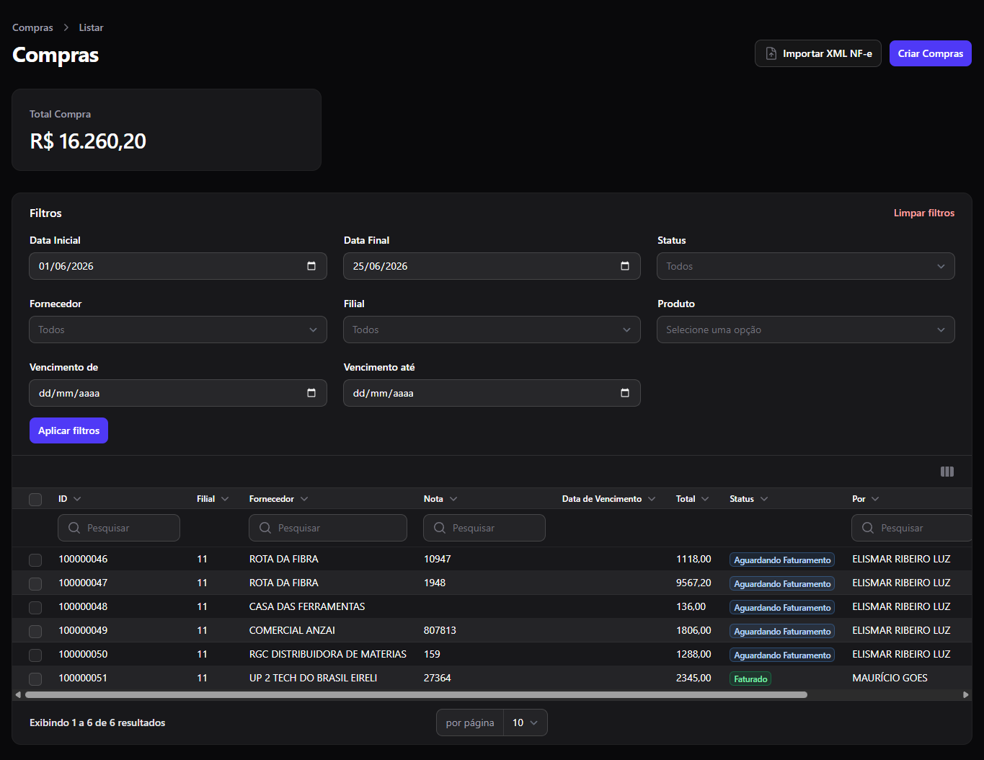The width and height of the screenshot is (984, 760).
Task: Click the Total Compra R$ 16.260,20 card
Action: click(x=167, y=130)
